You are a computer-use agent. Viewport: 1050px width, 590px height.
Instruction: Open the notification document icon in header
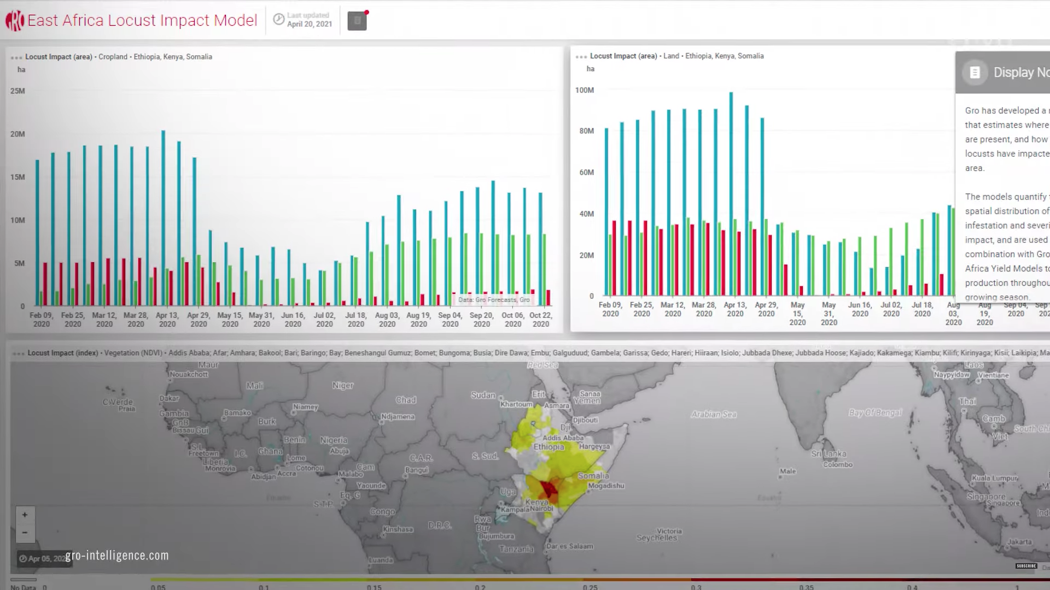(x=357, y=21)
